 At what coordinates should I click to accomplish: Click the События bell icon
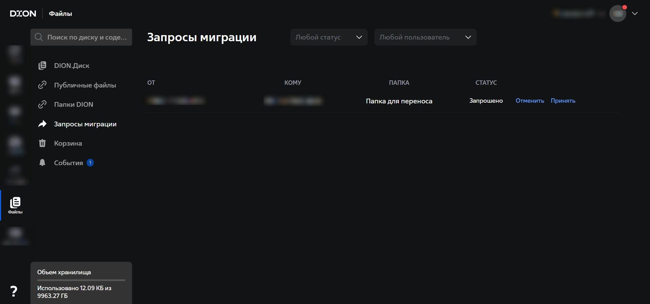[x=42, y=163]
